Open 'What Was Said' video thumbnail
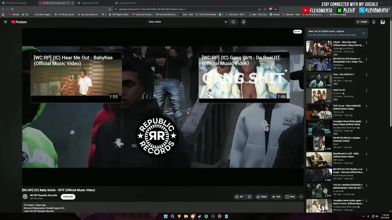Image resolution: width=392 pixels, height=220 pixels. tap(319, 48)
